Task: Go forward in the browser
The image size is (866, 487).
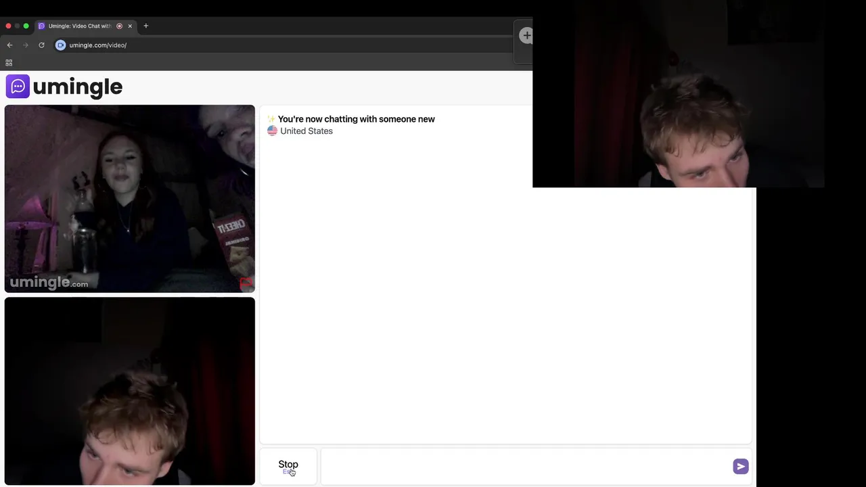Action: click(x=26, y=45)
